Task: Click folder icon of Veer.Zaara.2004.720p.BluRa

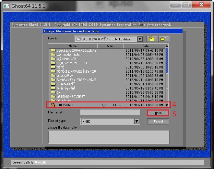Action: 53,50
